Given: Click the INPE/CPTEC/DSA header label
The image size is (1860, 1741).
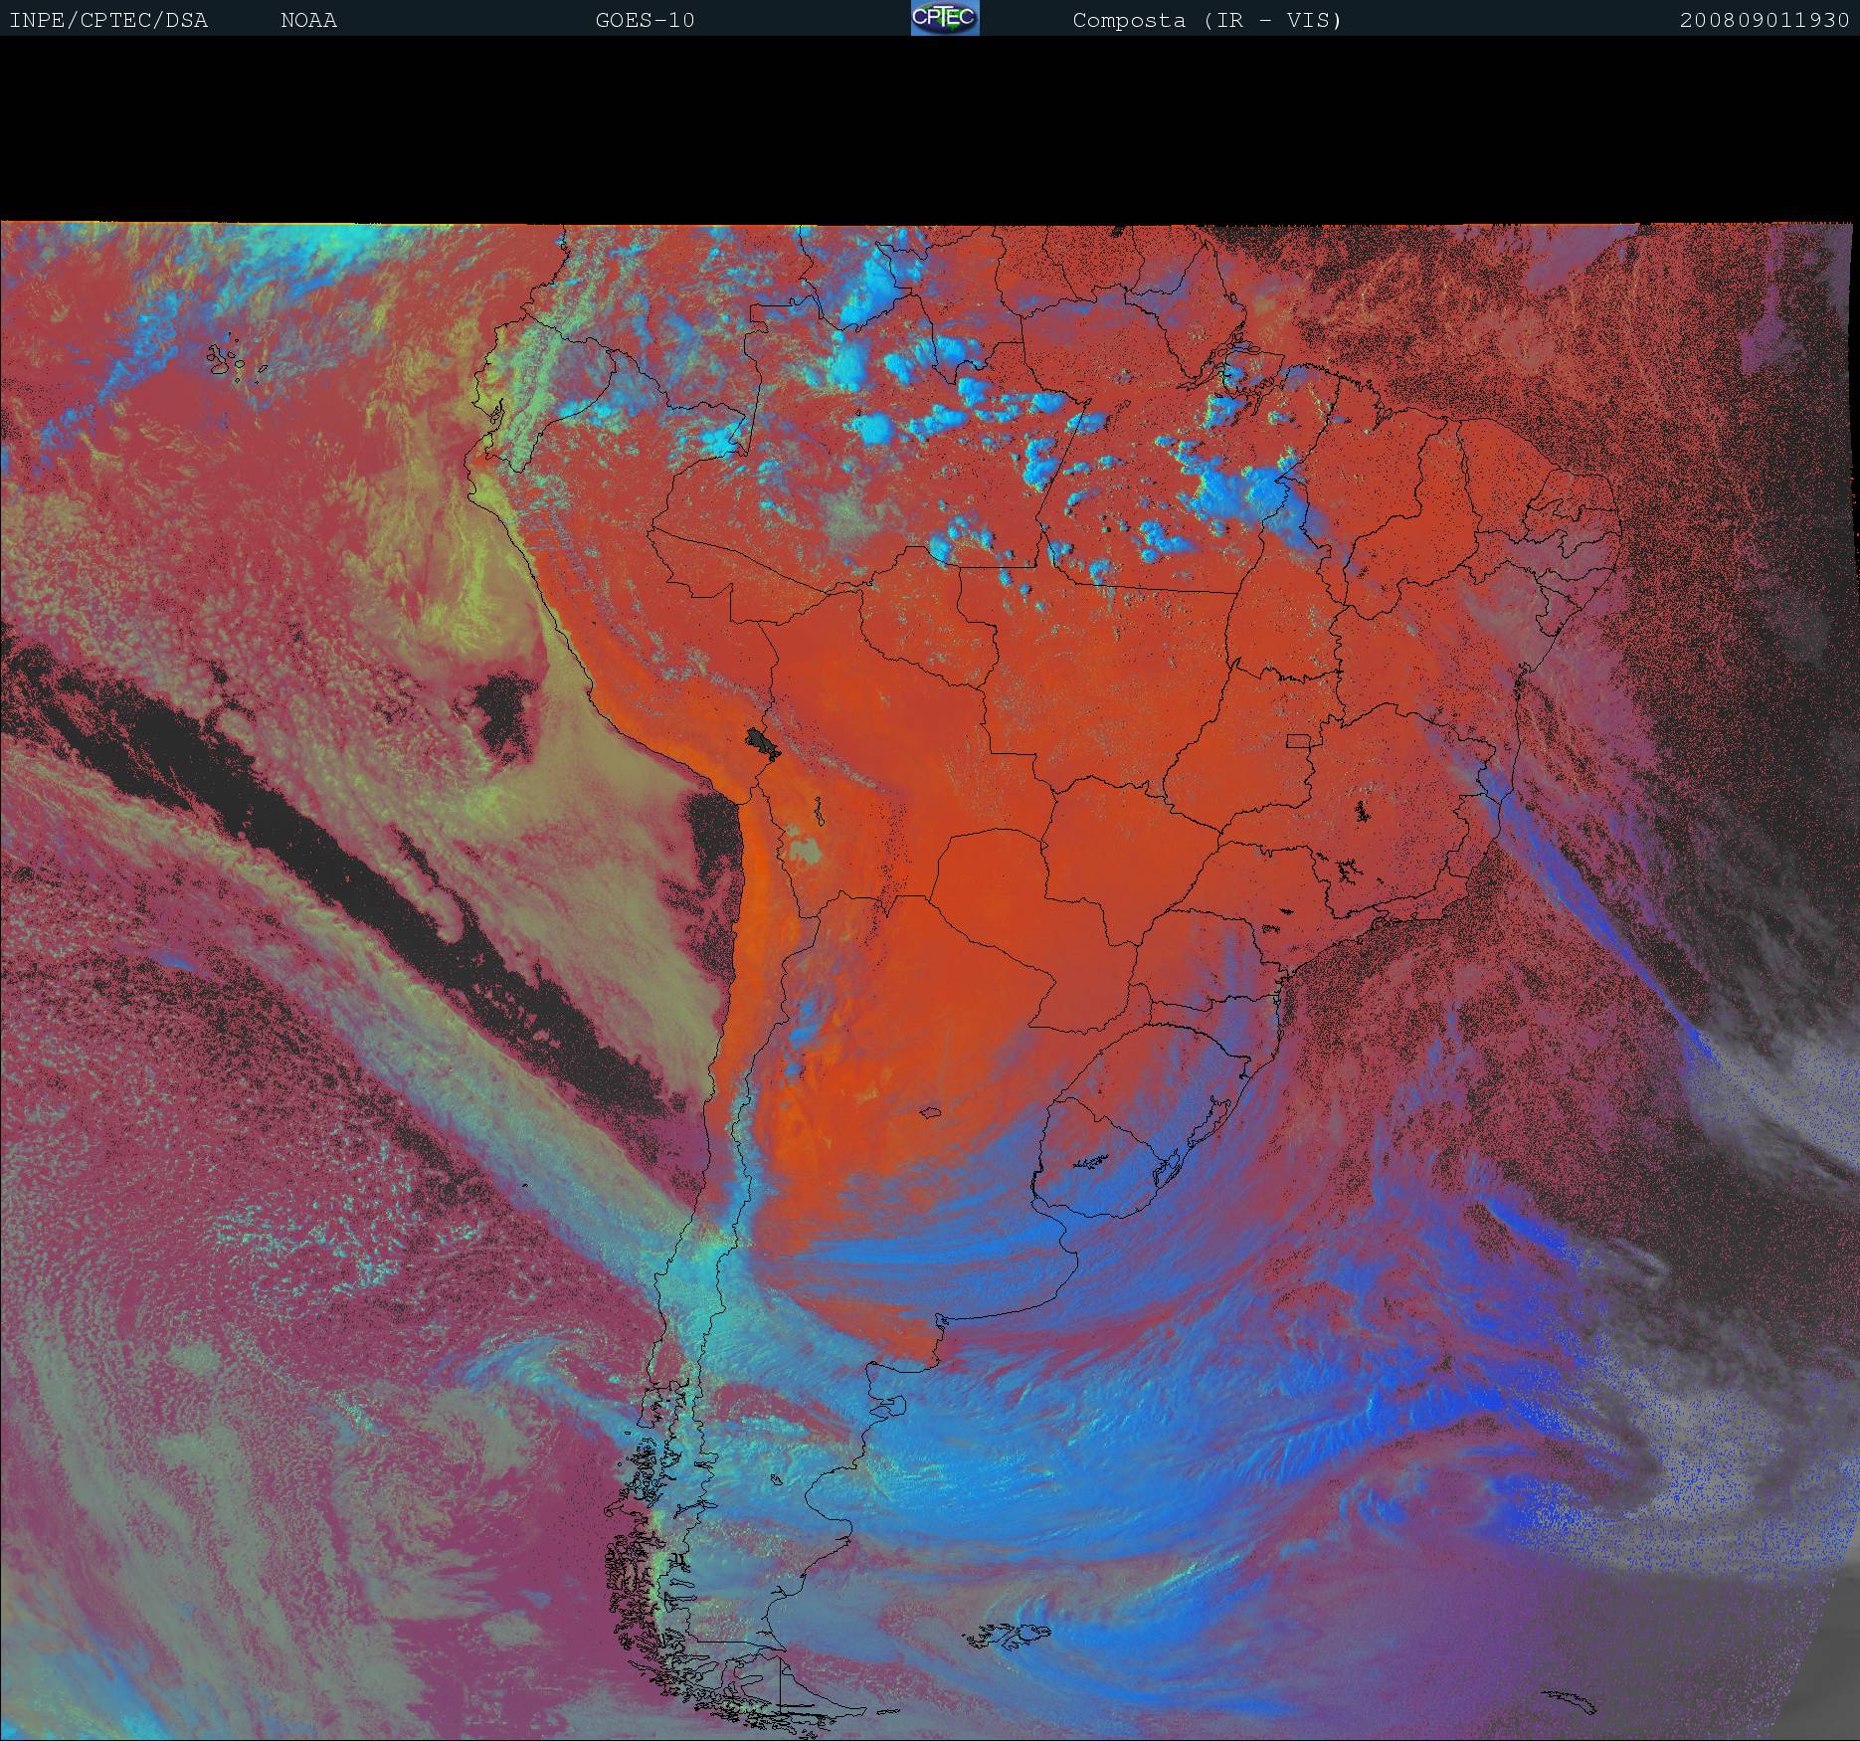Looking at the screenshot, I should [108, 21].
